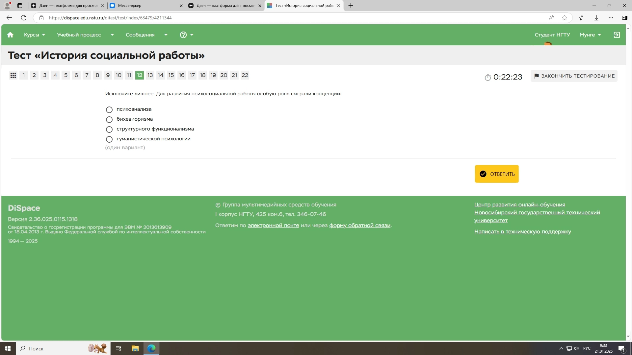Click the page vertical scrollbar down arrow
The width and height of the screenshot is (632, 355).
tap(628, 337)
